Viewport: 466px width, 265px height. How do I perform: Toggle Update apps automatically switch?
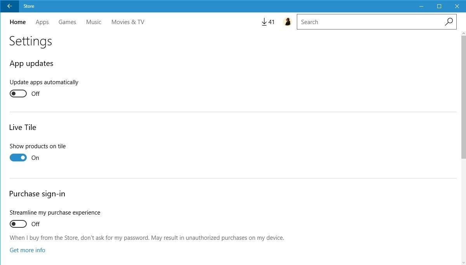pos(18,94)
